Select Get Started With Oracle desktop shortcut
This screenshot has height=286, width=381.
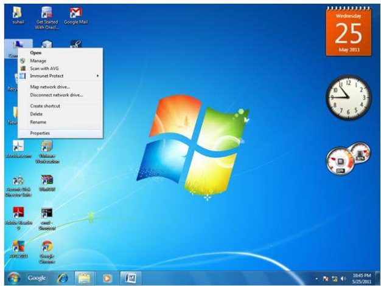click(47, 18)
